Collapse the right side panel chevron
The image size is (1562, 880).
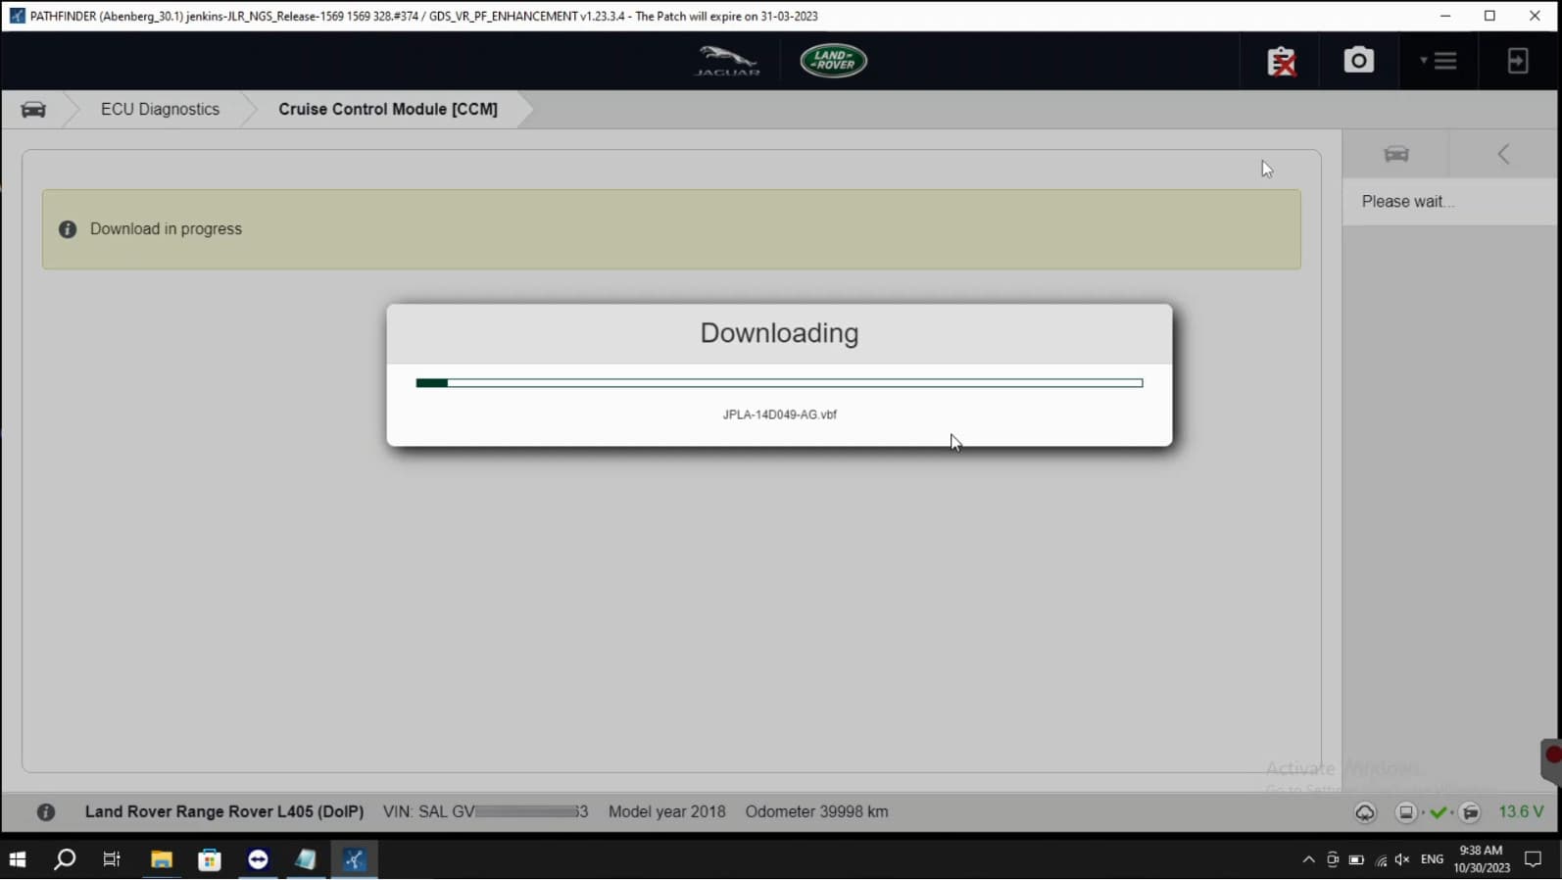[x=1503, y=154]
